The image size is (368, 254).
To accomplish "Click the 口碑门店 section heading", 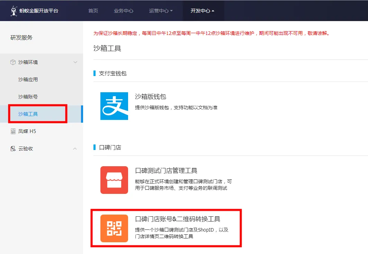I will tap(110, 147).
